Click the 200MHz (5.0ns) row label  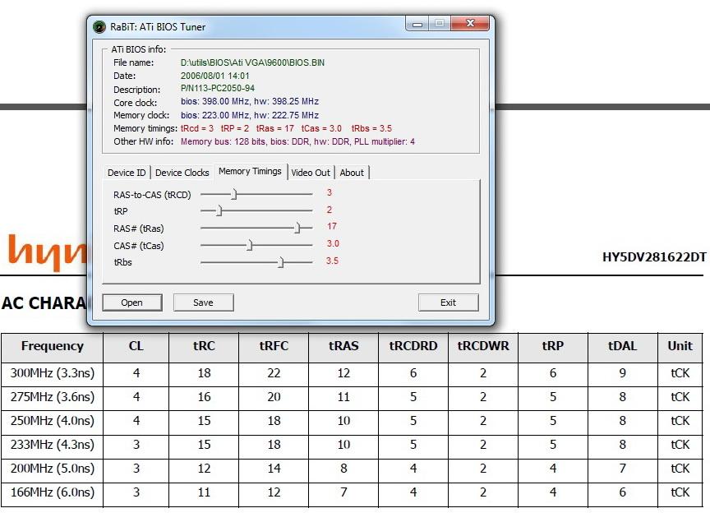point(53,469)
